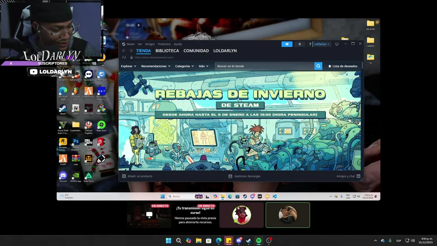Viewport: 437px width, 246px height.
Task: Expand the Explorar dropdown
Action: (x=128, y=66)
